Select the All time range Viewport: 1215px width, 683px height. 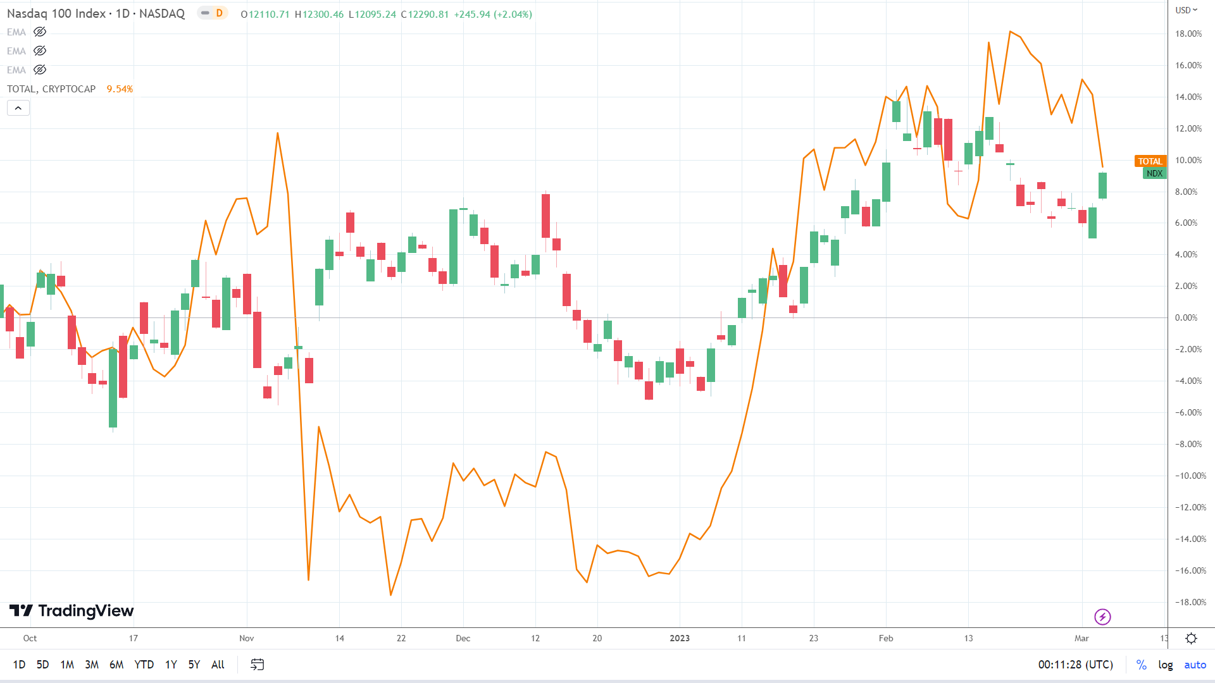pyautogui.click(x=218, y=665)
